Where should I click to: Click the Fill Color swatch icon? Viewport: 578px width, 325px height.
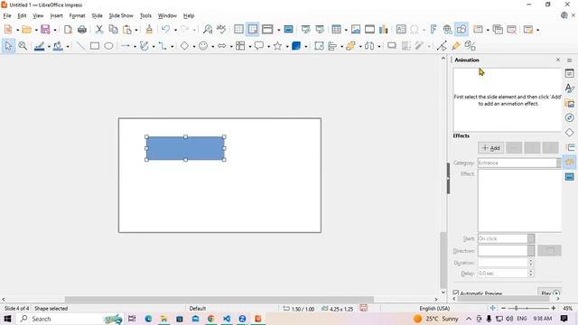click(x=58, y=46)
